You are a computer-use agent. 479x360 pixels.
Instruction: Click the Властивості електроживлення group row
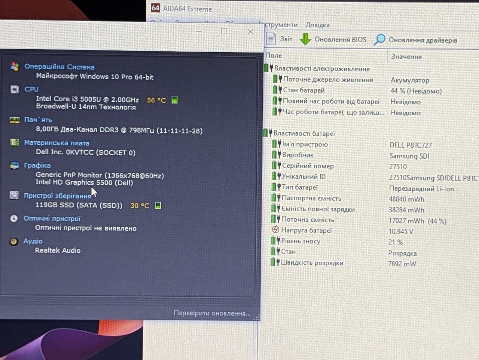coord(322,69)
